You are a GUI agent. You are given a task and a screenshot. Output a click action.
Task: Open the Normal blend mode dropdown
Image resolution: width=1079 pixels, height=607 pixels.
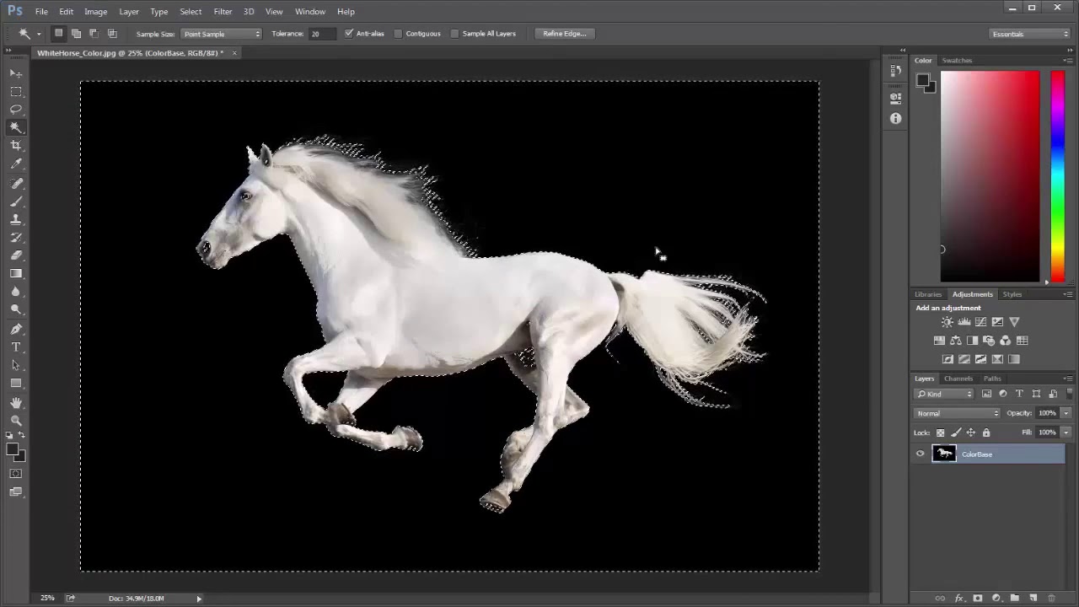[x=957, y=413]
